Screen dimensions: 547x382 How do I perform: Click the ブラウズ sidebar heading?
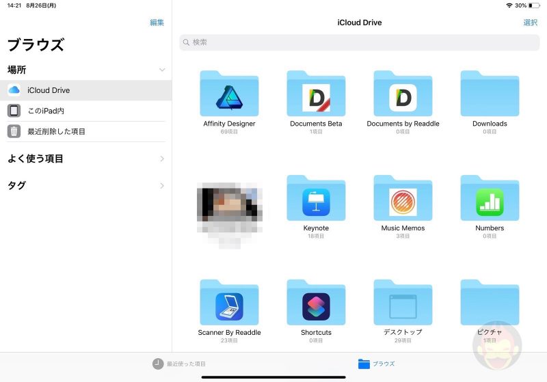[x=36, y=44]
